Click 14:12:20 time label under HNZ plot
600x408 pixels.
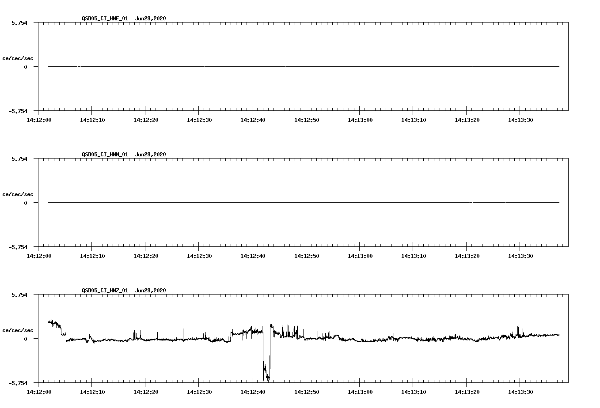[x=145, y=392]
